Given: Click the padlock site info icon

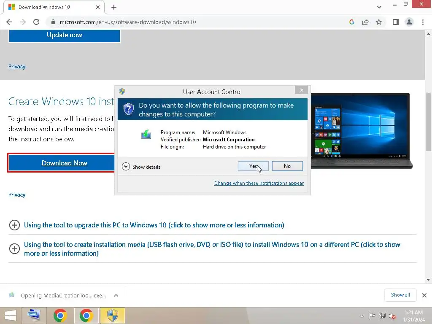Looking at the screenshot, I should point(53,22).
